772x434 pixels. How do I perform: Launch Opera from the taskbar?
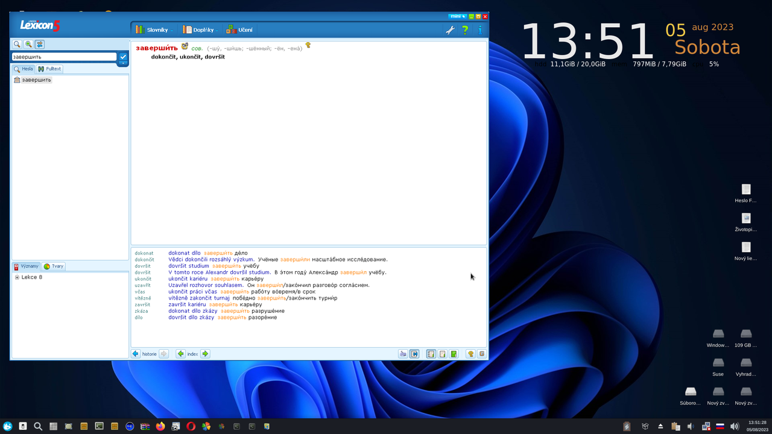coord(191,426)
